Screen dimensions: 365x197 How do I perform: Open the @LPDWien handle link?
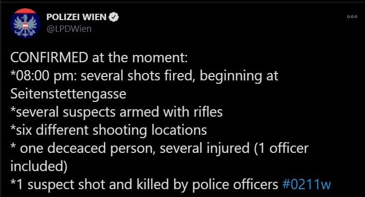tap(69, 28)
